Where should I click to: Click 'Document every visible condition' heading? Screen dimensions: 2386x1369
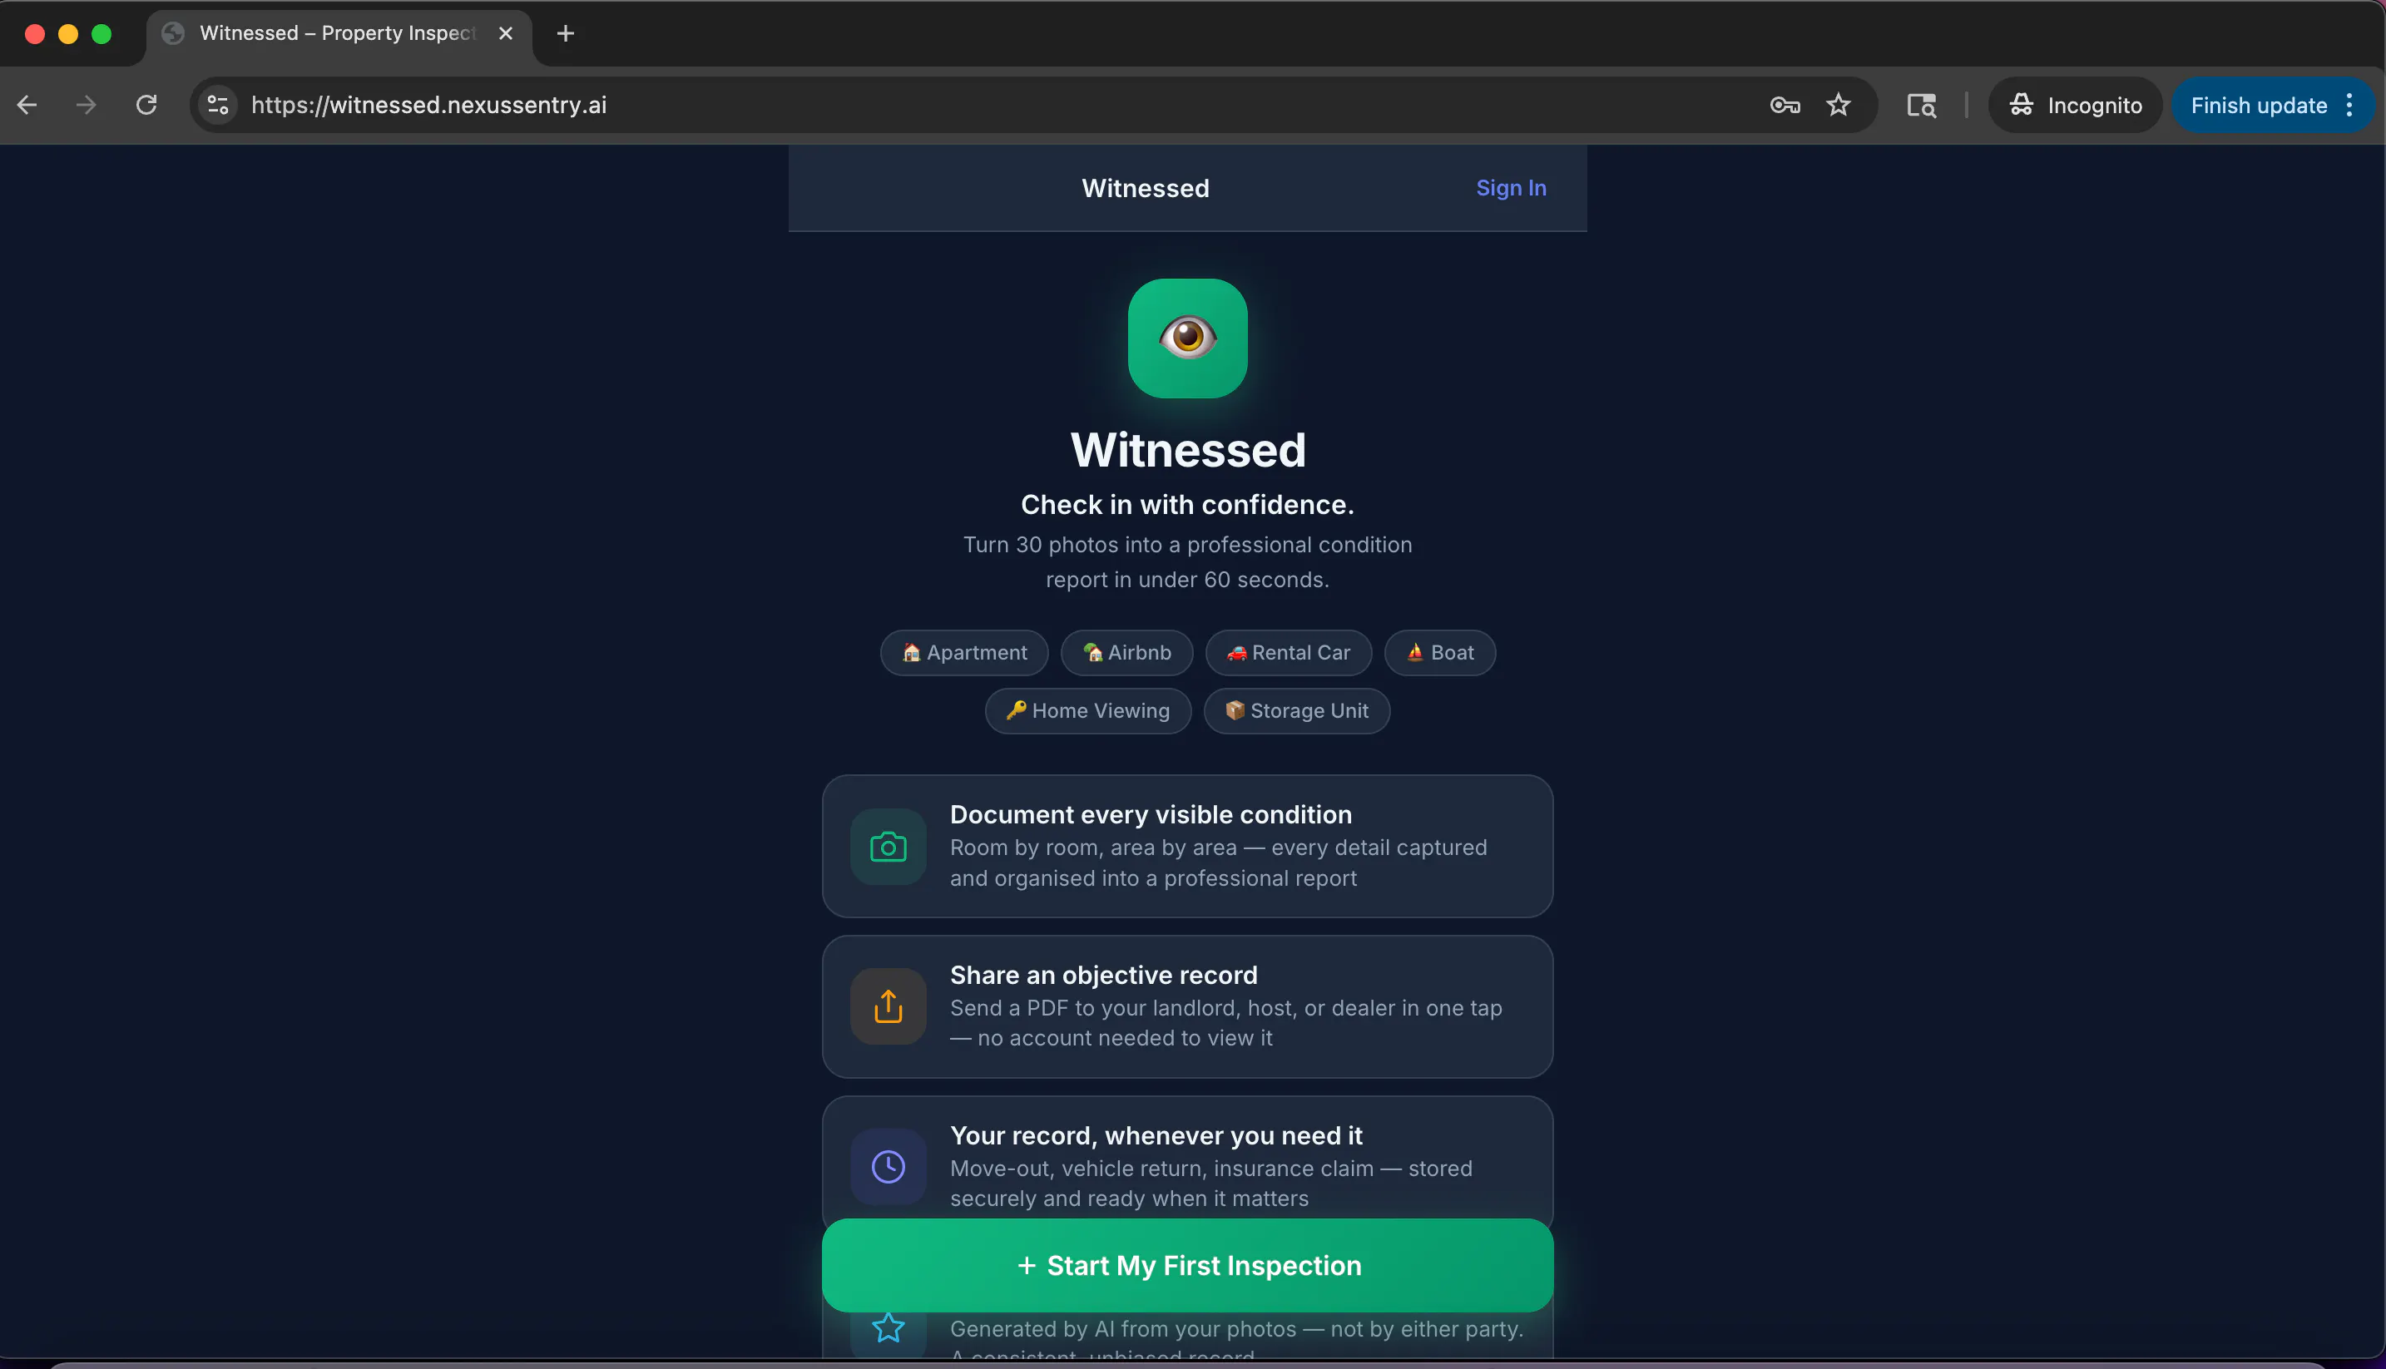coord(1151,814)
